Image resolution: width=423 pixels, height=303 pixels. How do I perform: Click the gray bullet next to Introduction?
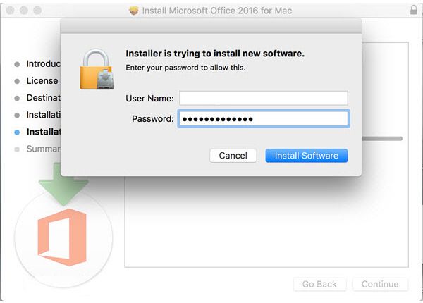(x=17, y=64)
